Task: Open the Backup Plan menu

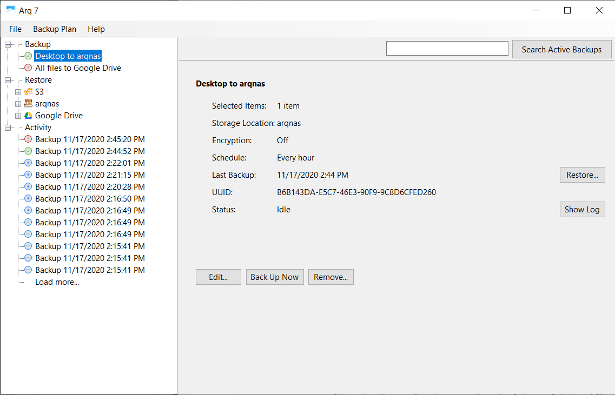Action: click(55, 29)
